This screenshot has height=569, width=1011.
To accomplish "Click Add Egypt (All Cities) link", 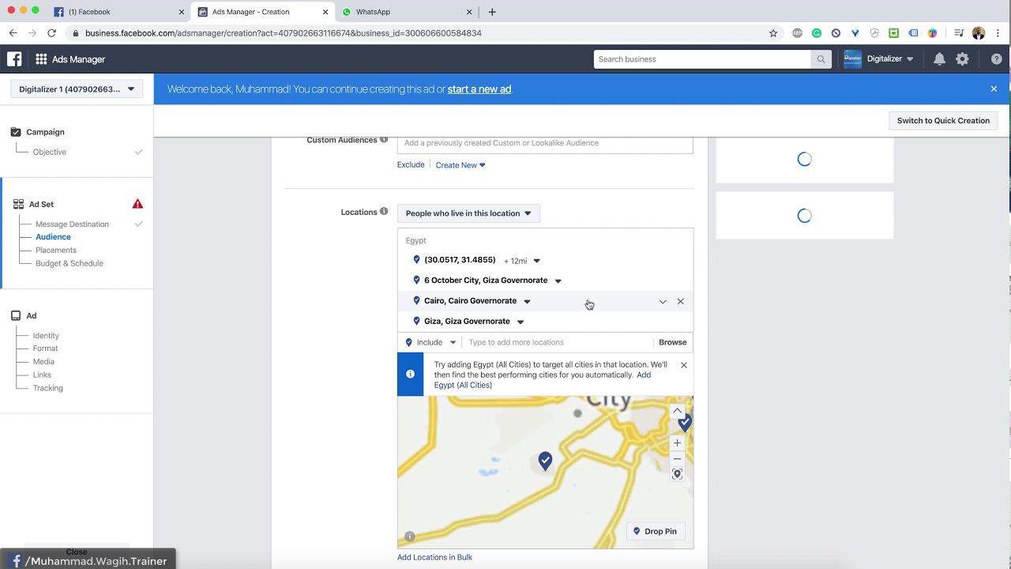I will pyautogui.click(x=543, y=380).
